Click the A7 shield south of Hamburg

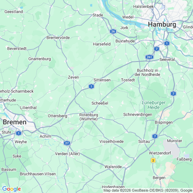click(156, 49)
